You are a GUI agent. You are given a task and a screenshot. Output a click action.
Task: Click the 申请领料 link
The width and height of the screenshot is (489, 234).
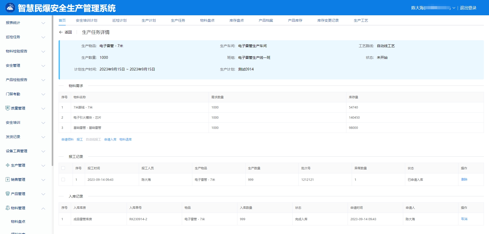(67, 139)
